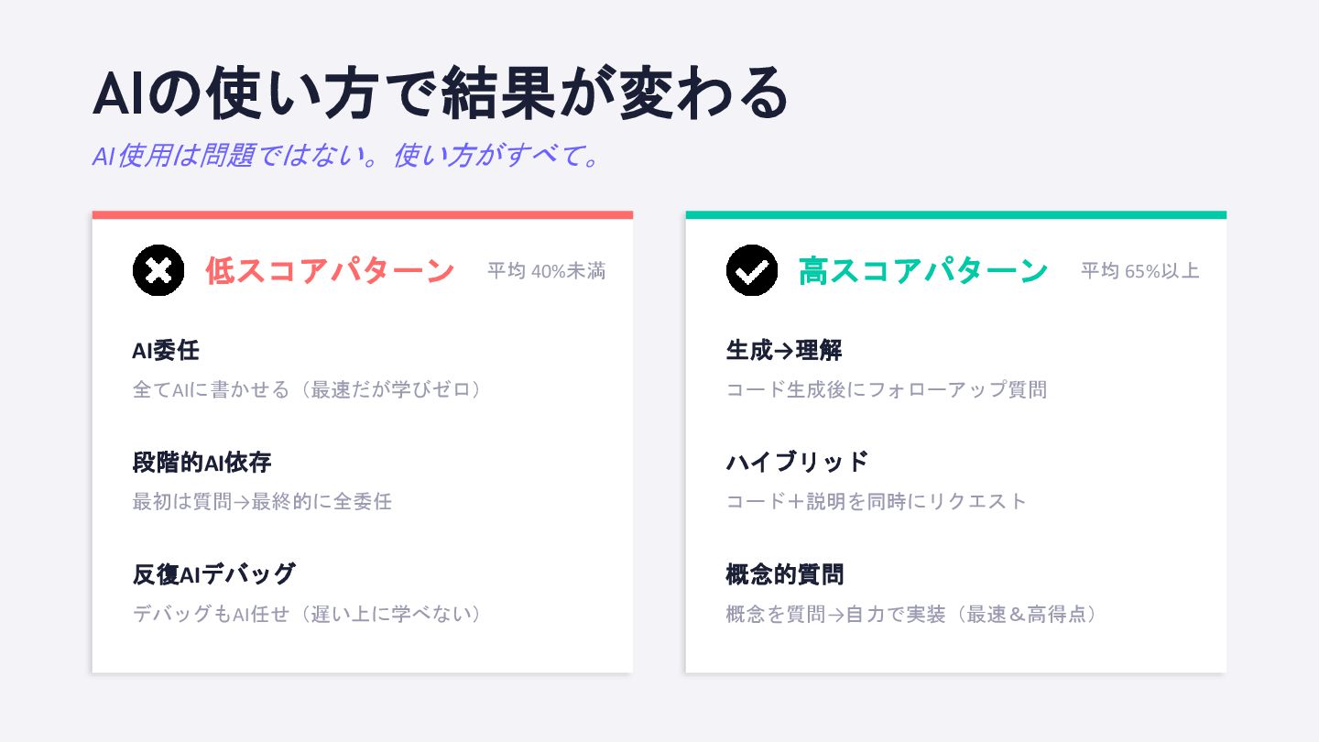1319x742 pixels.
Task: Click the 平均 65%以上 label
Action: 1139,271
